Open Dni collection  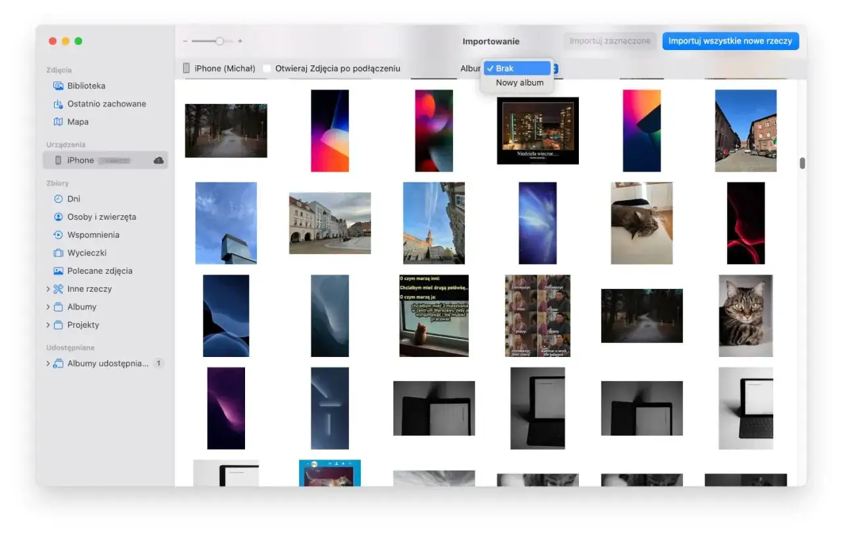click(74, 199)
